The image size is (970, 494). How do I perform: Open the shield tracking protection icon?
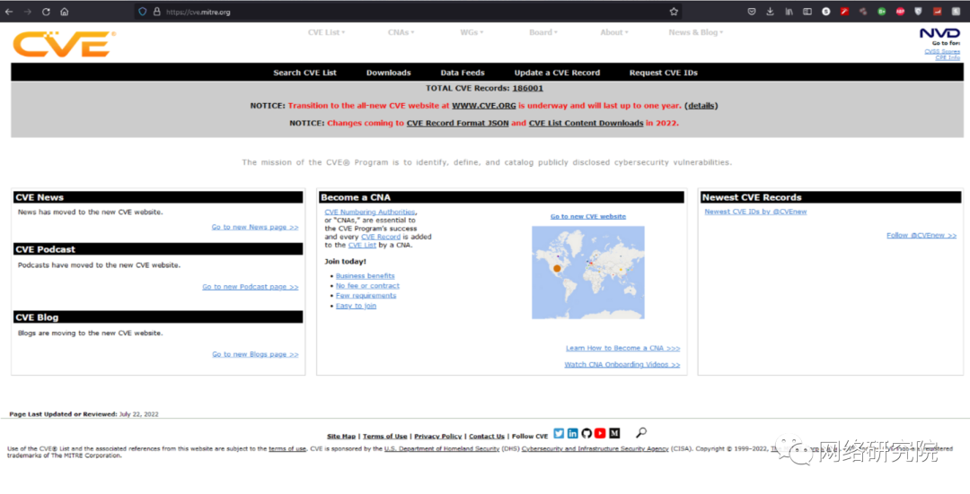[143, 12]
